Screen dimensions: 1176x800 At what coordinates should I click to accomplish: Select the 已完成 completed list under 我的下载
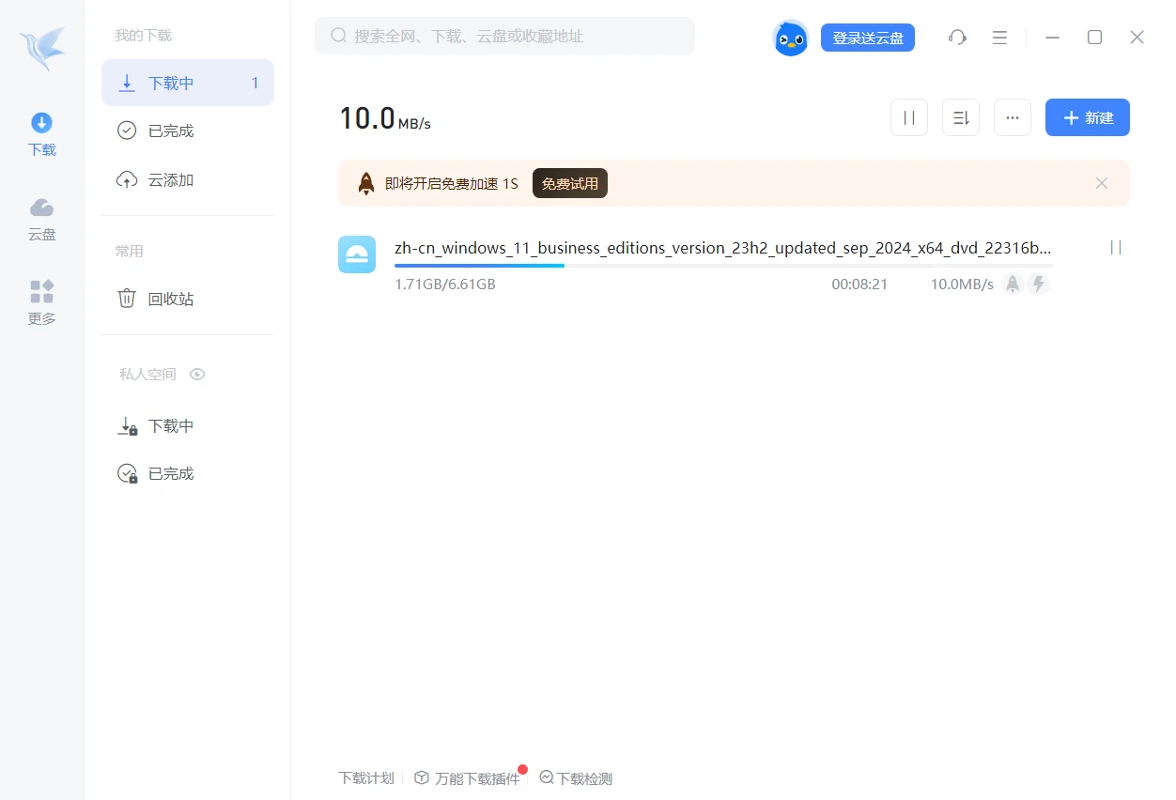[x=170, y=131]
